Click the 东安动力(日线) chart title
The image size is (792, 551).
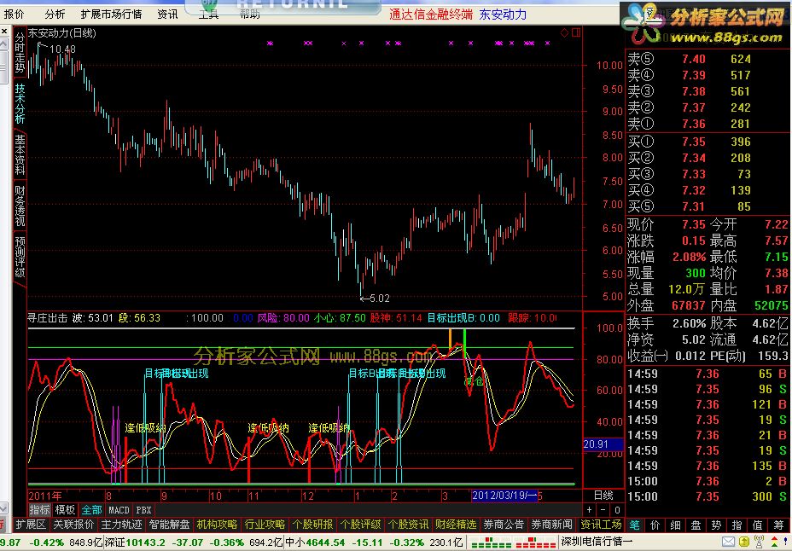pyautogui.click(x=61, y=33)
